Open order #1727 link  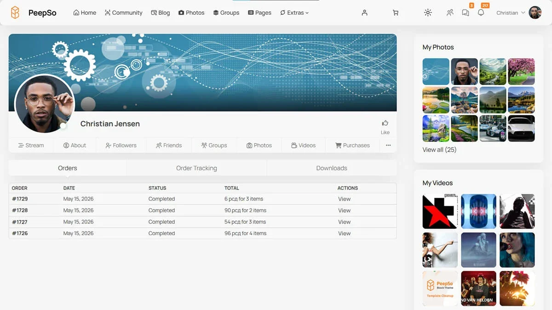coord(20,222)
